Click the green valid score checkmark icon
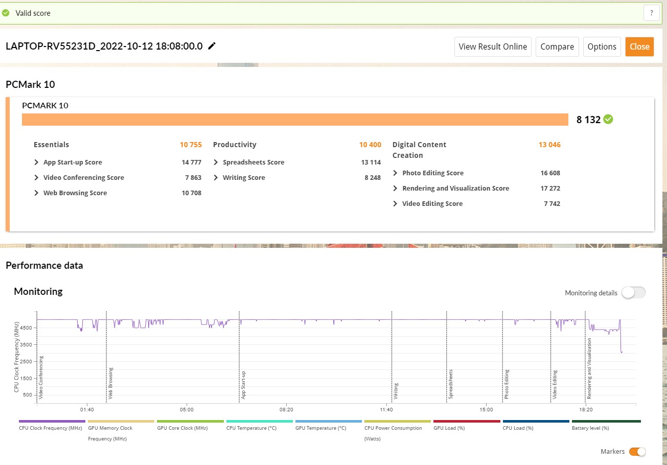 pos(6,13)
